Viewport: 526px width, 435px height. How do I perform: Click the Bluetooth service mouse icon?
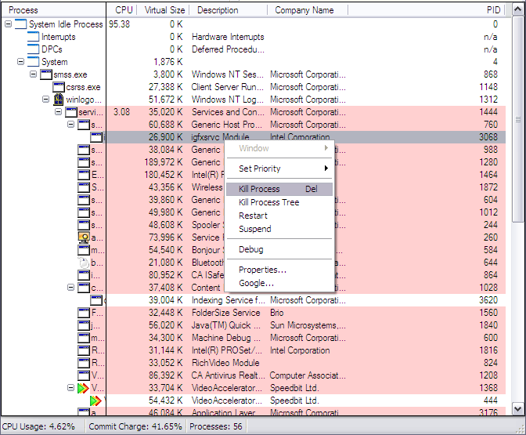tap(83, 263)
